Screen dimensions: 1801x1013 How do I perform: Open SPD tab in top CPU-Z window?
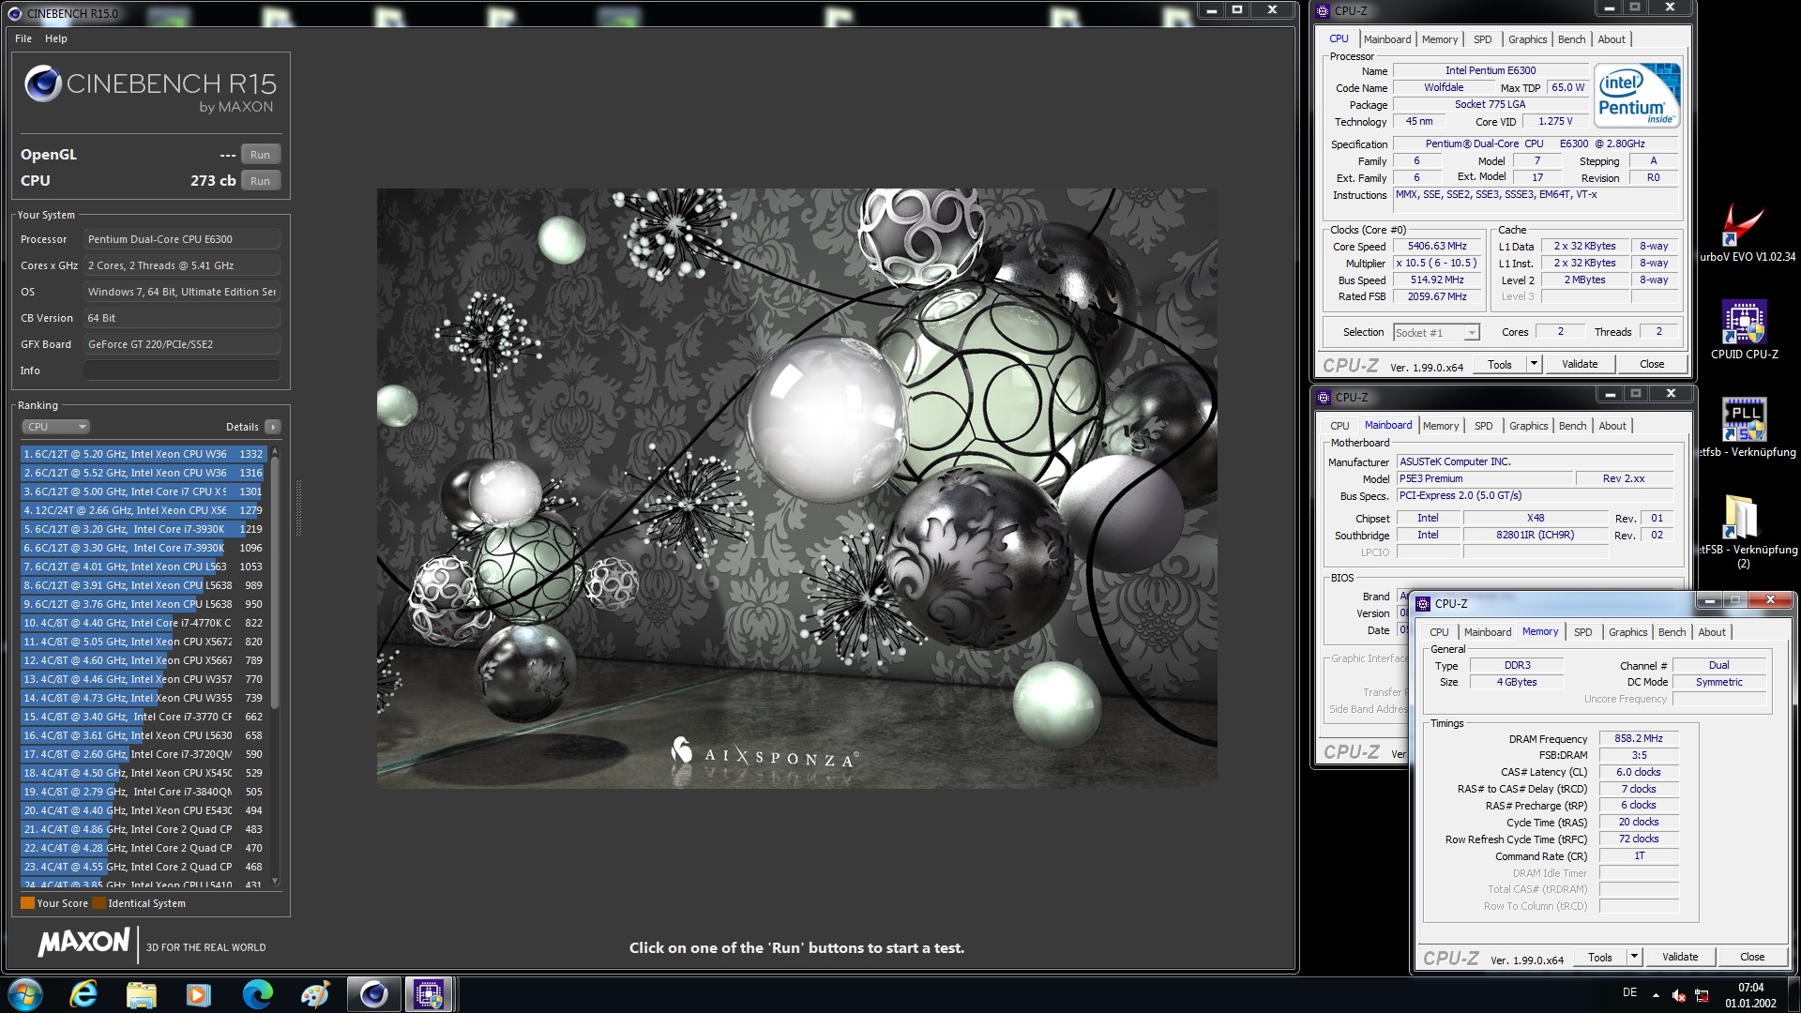(x=1482, y=39)
